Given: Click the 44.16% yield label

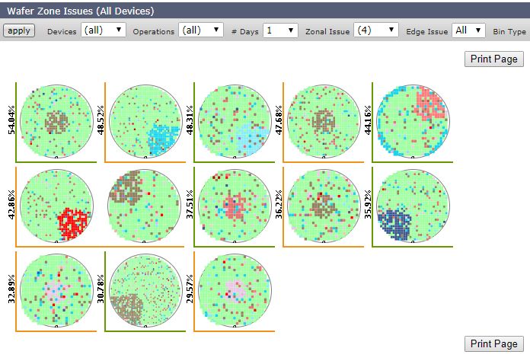Looking at the screenshot, I should click(368, 120).
